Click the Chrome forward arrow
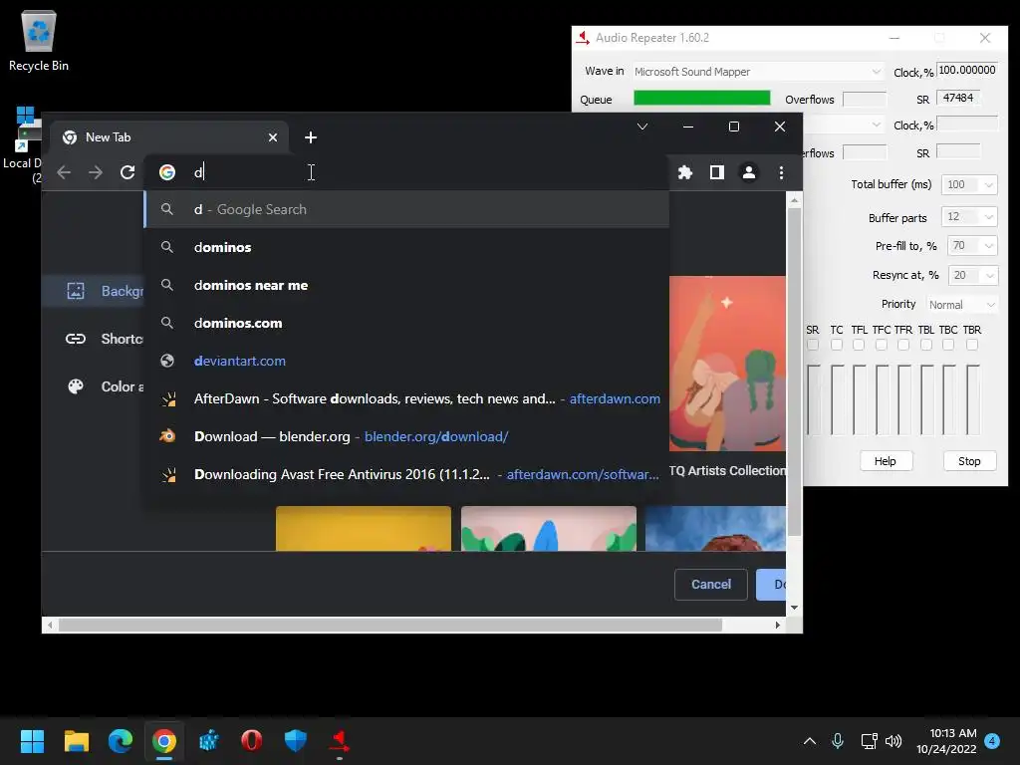 tap(96, 172)
